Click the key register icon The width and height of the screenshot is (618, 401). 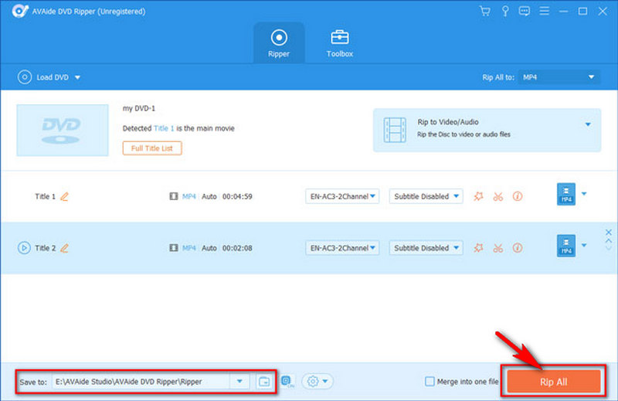pos(504,11)
